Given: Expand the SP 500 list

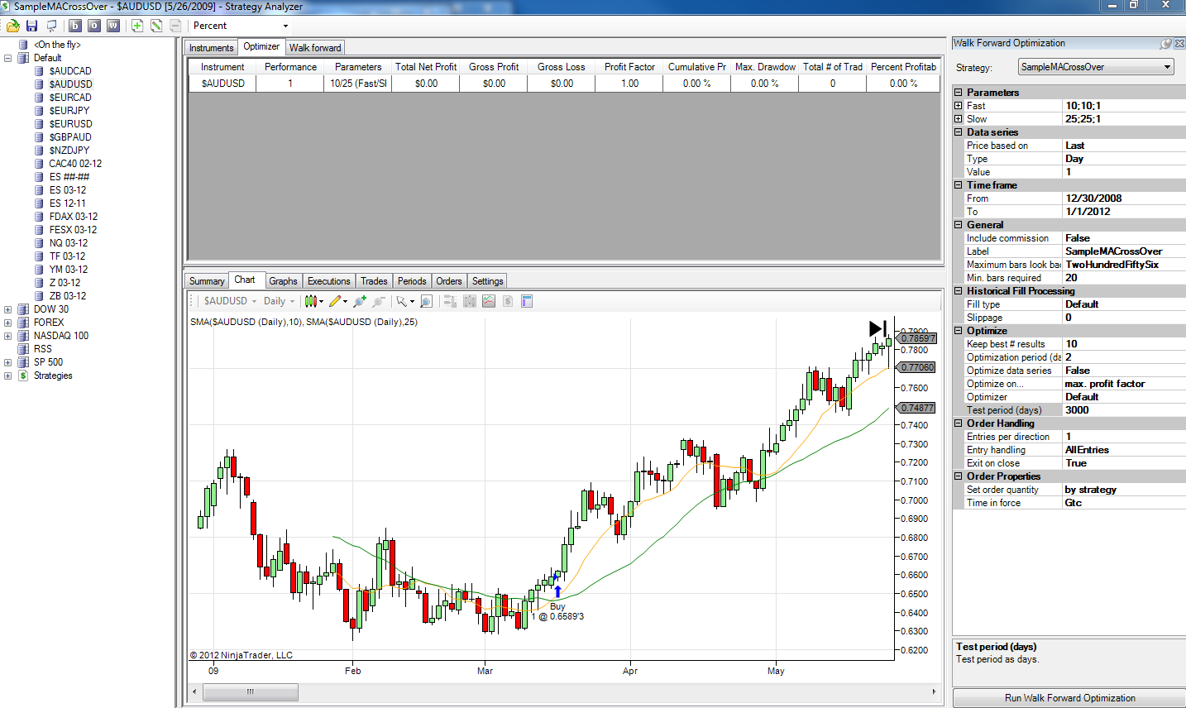Looking at the screenshot, I should pyautogui.click(x=8, y=362).
